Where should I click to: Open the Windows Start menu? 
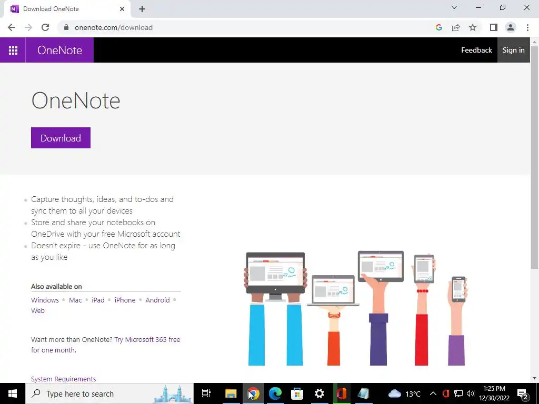13,393
